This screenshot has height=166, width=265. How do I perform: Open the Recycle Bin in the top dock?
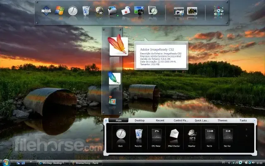pyautogui.click(x=86, y=10)
